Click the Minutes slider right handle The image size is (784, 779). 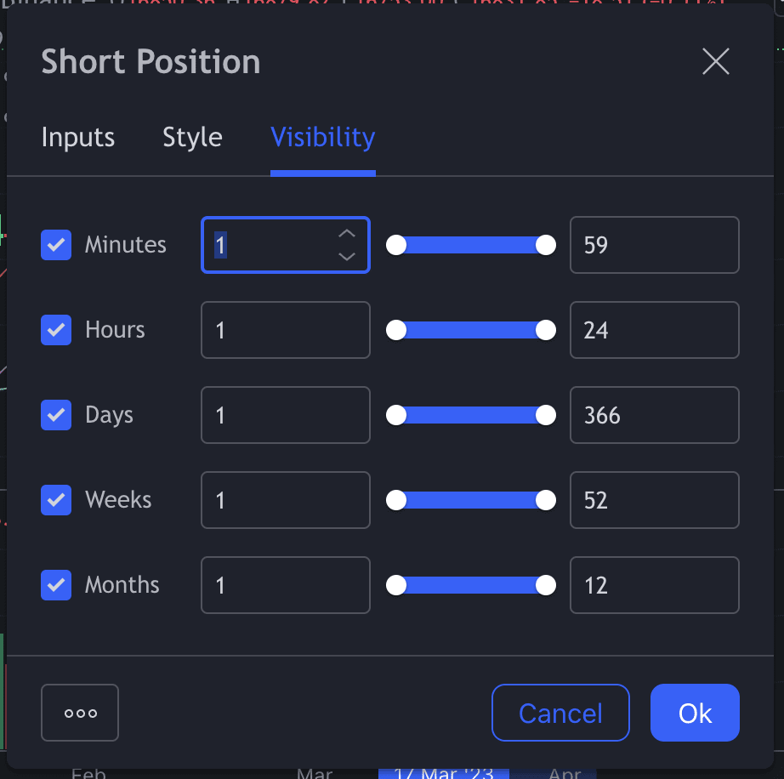coord(546,245)
